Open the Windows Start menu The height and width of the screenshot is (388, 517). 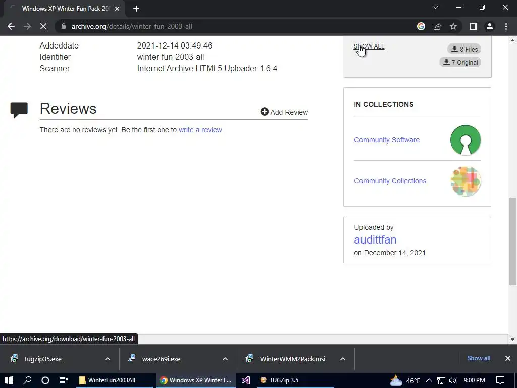coord(9,380)
